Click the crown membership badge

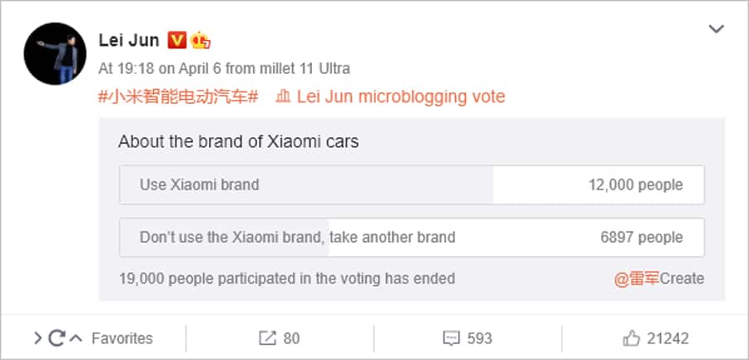click(200, 40)
